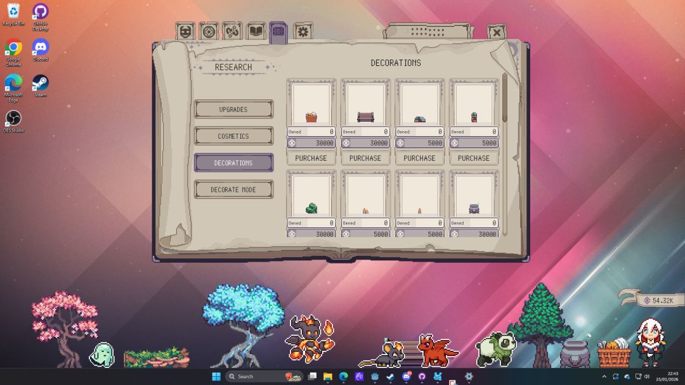Open the gear settings tab in book
This screenshot has width=685, height=385.
(303, 31)
